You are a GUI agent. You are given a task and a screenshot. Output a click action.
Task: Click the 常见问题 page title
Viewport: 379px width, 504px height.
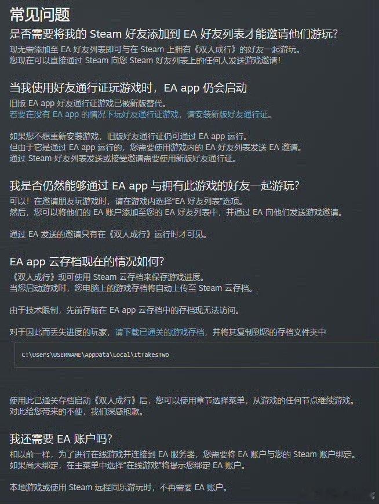[40, 15]
